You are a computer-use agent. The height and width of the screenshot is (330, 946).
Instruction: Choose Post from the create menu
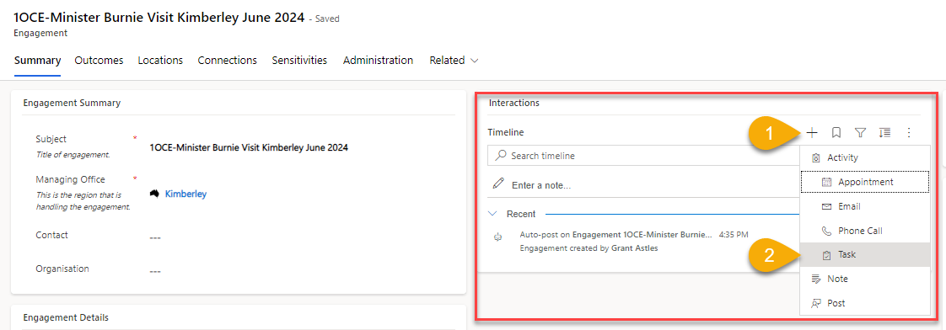coord(864,303)
